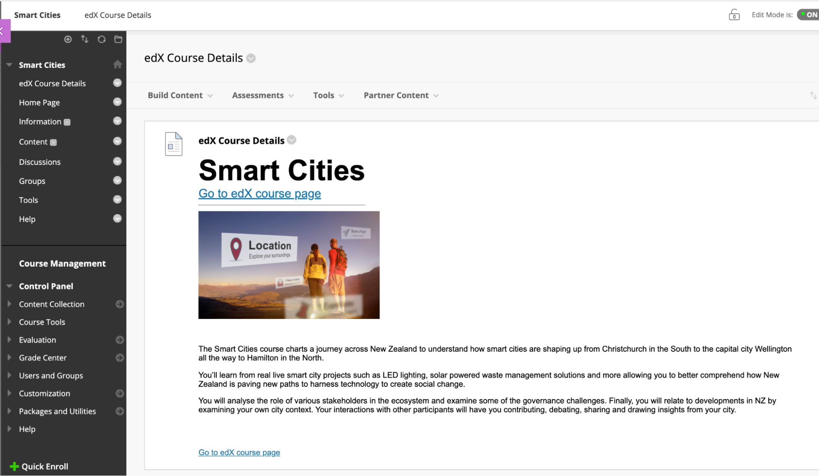This screenshot has height=476, width=819.
Task: Click the lock icon near Edit Mode
Action: 734,15
